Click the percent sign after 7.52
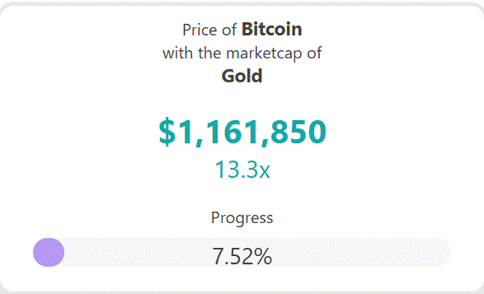This screenshot has height=294, width=484. pos(263,256)
